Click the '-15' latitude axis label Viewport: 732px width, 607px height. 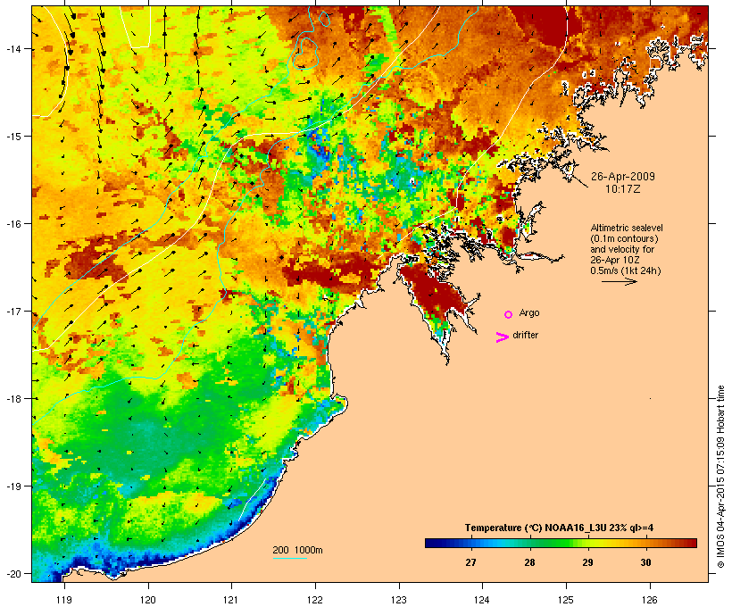(12, 136)
